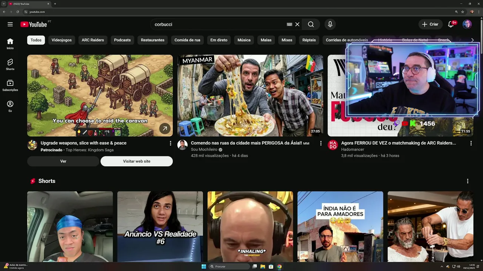Click Visitar web site button
Screen dimensions: 483x271
(x=137, y=161)
